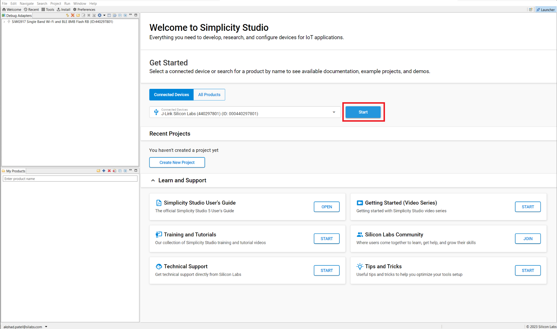Open the Search menu
557x329 pixels.
point(42,3)
